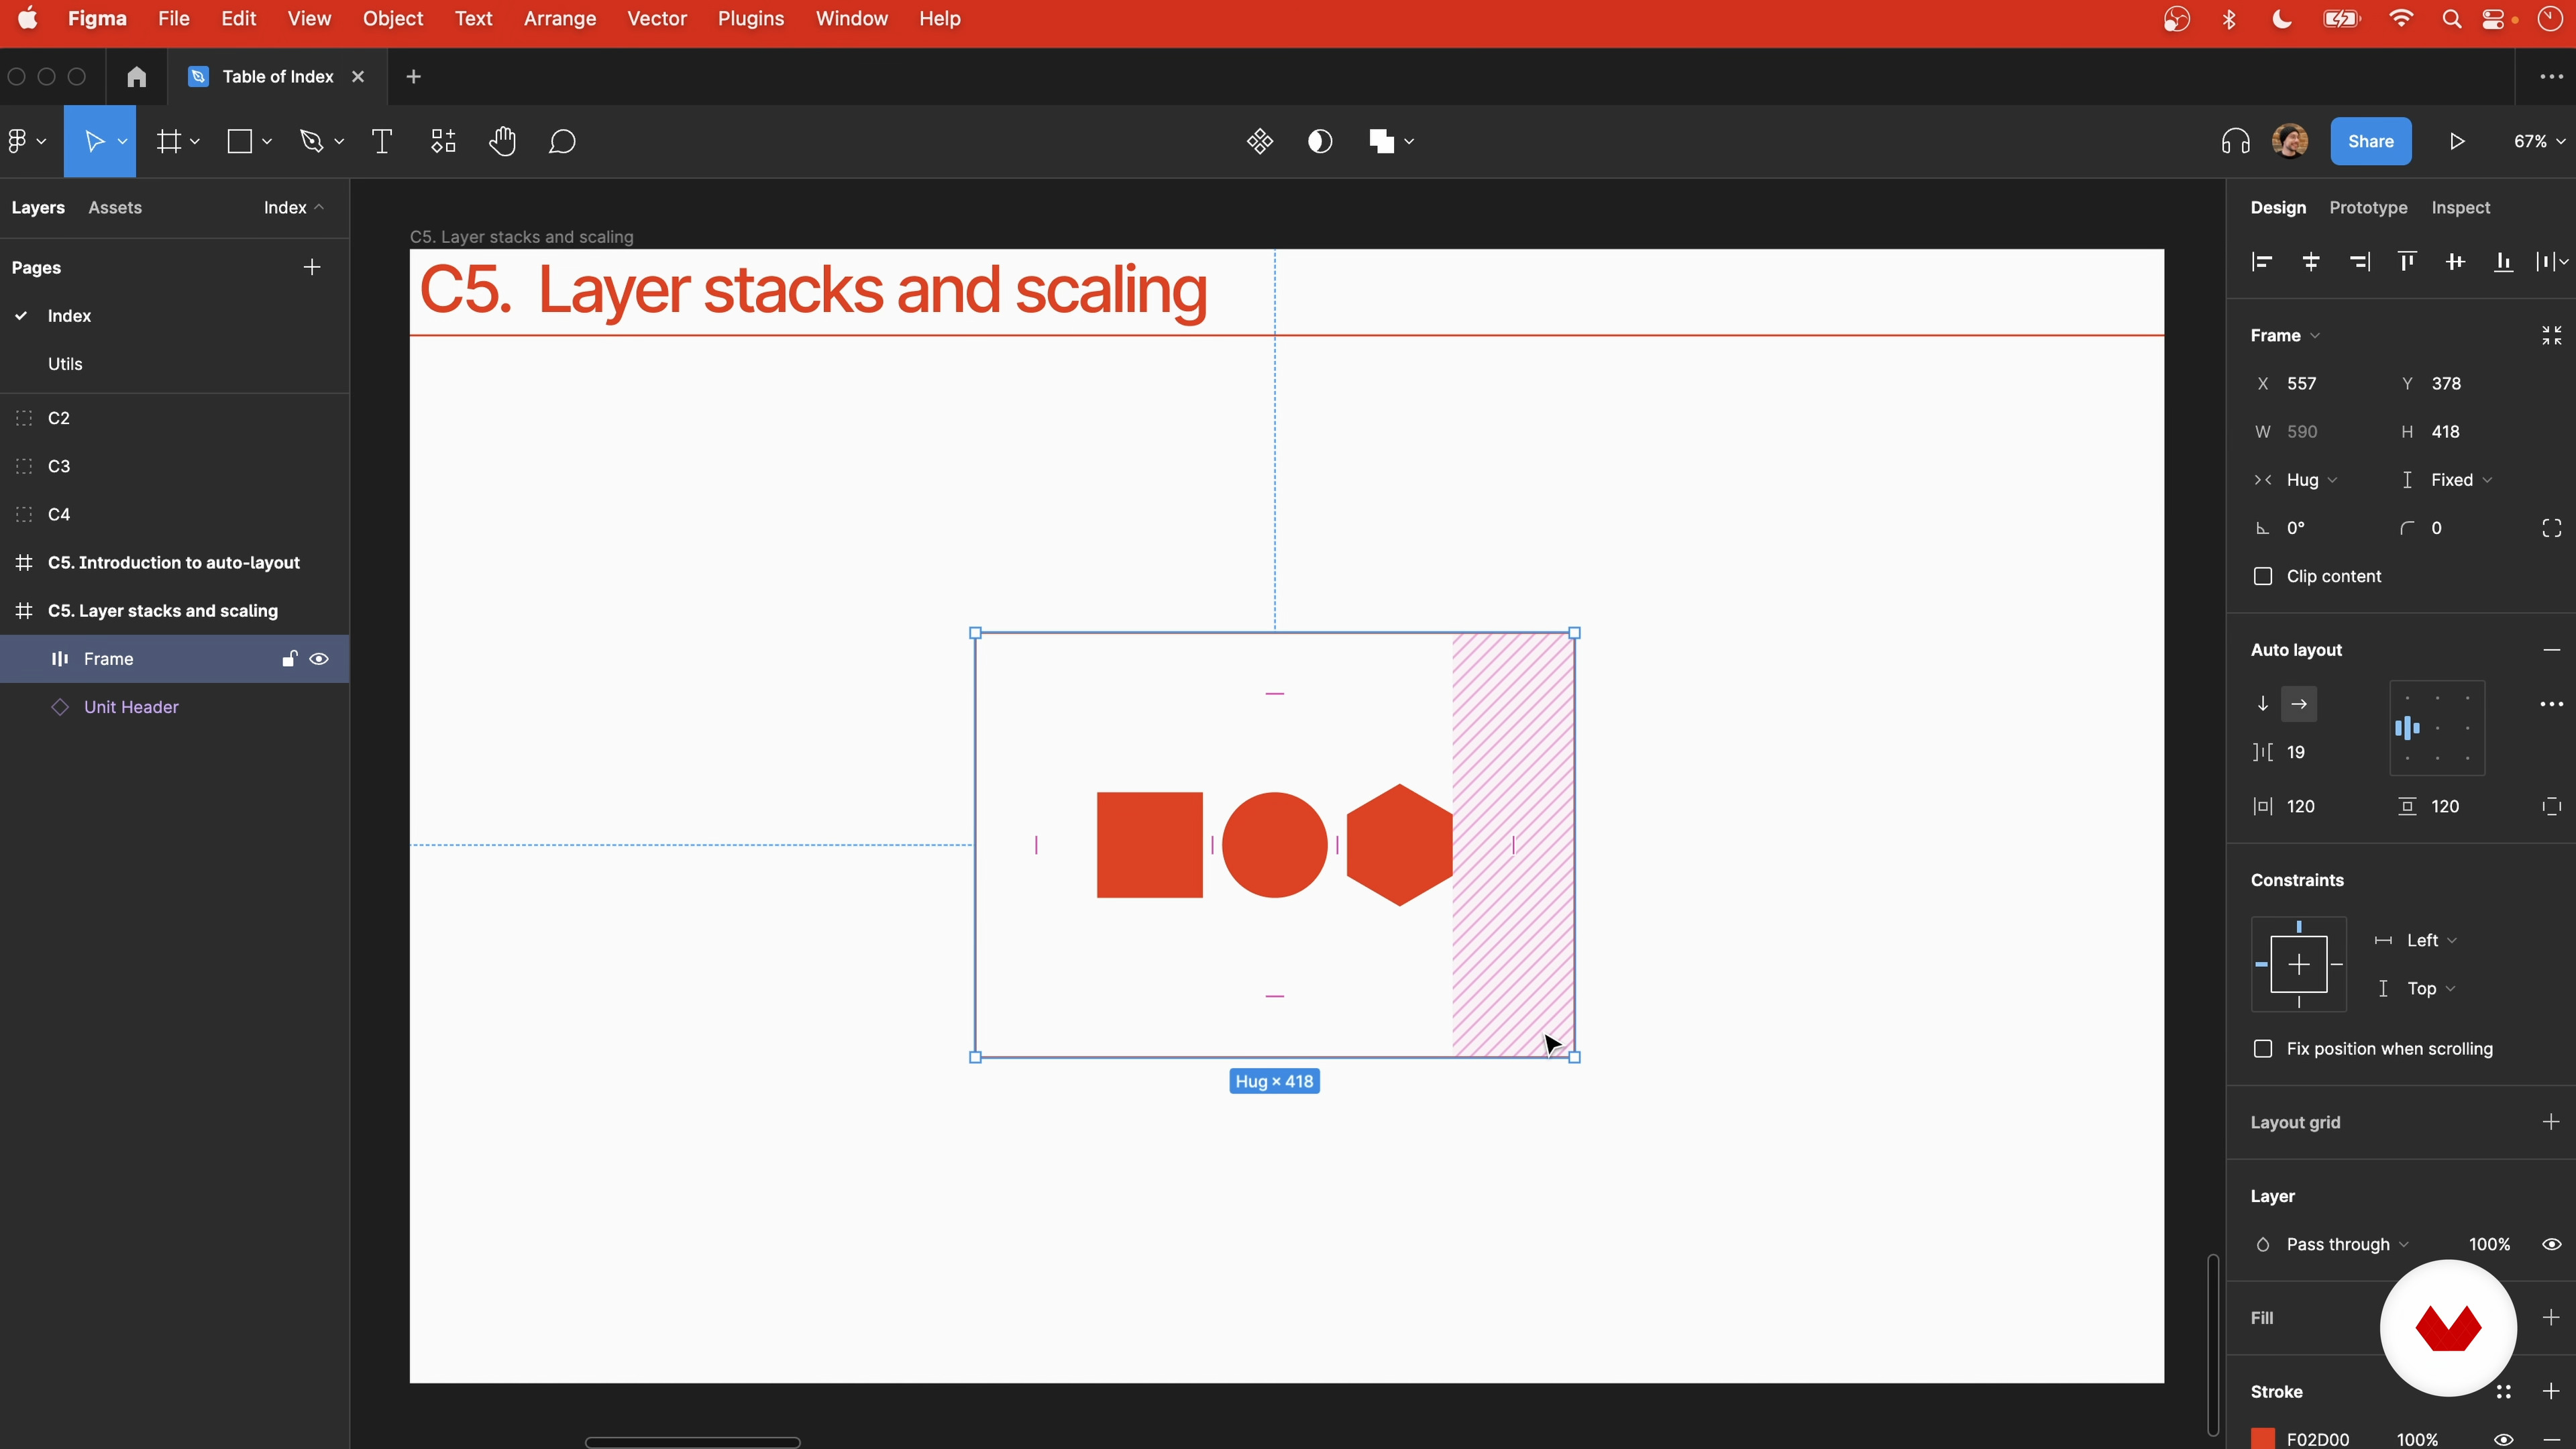
Task: Go to Home tab icon
Action: [137, 77]
